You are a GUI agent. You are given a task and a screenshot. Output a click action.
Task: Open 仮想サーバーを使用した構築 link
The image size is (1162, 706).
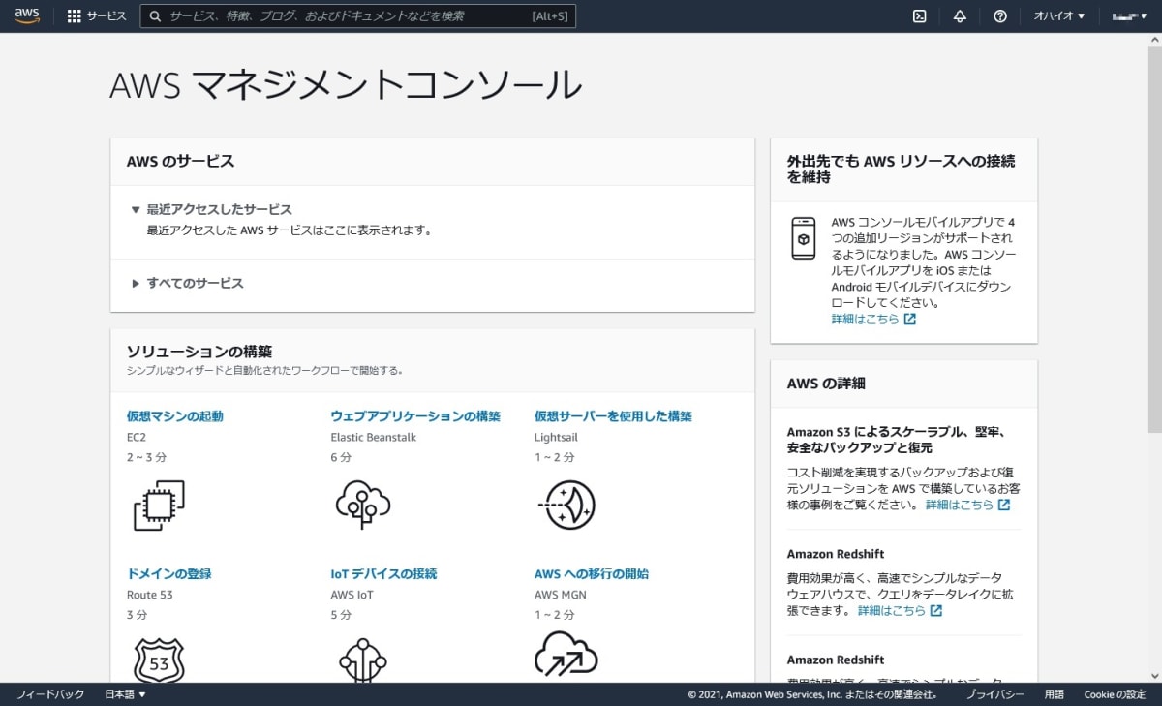coord(613,416)
